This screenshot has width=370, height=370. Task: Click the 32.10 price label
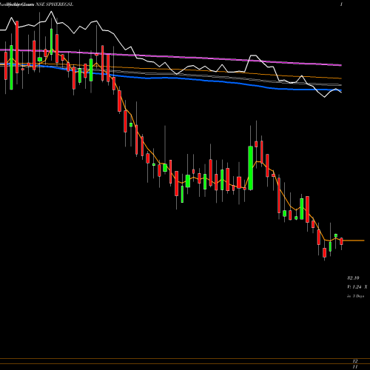click(x=353, y=278)
